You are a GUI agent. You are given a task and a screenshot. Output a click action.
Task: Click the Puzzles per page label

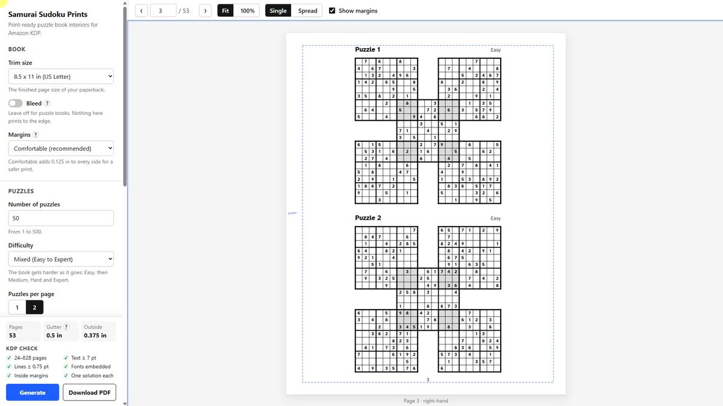(31, 294)
